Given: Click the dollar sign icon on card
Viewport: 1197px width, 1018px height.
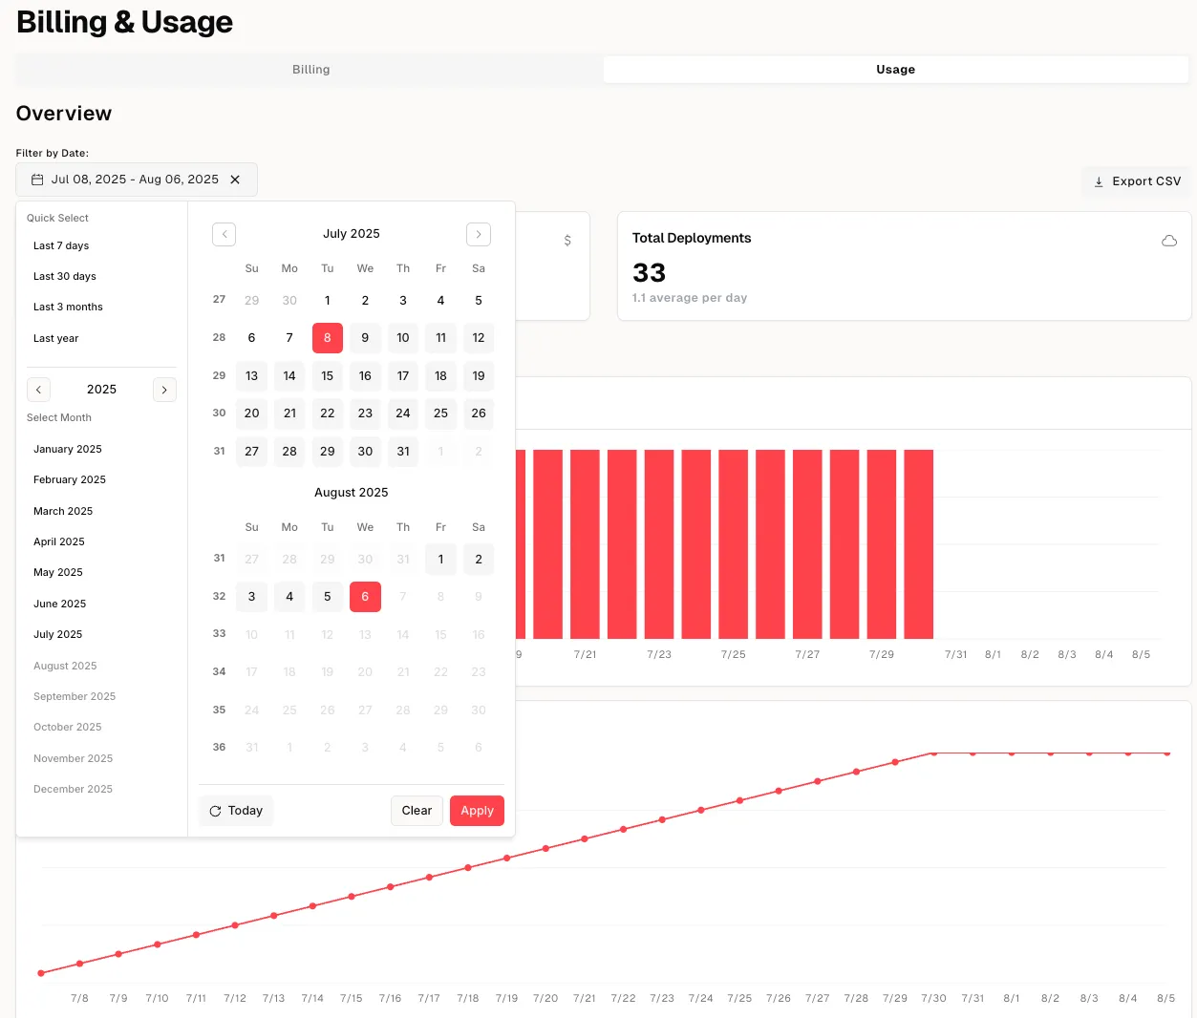Looking at the screenshot, I should [567, 241].
